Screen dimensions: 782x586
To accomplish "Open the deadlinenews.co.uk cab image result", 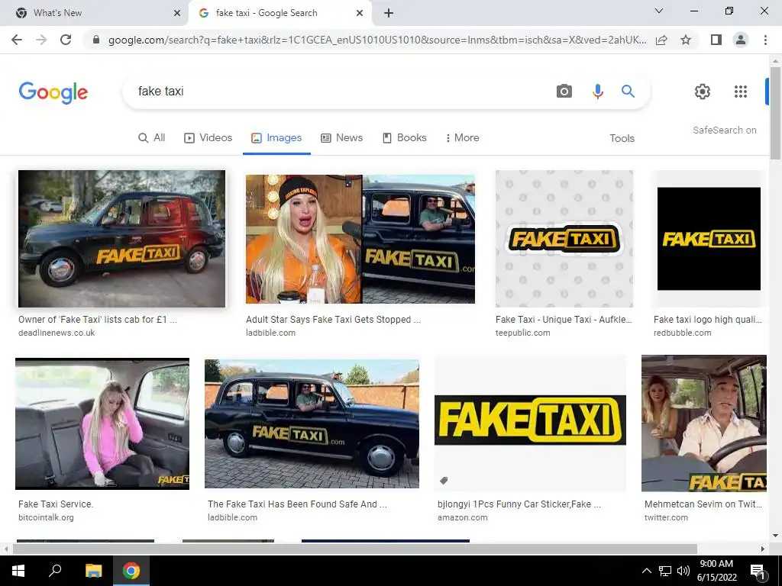I will tap(121, 239).
